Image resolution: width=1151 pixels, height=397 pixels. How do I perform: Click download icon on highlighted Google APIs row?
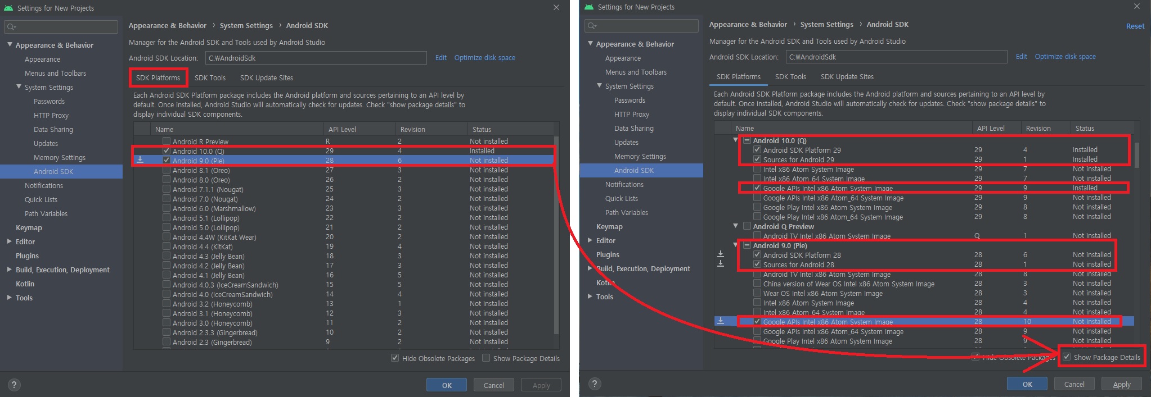coord(721,321)
